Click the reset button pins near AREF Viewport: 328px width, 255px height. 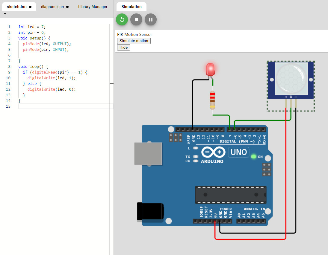click(176, 138)
